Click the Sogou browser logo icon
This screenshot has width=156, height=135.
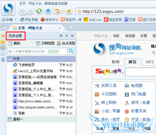point(8,8)
